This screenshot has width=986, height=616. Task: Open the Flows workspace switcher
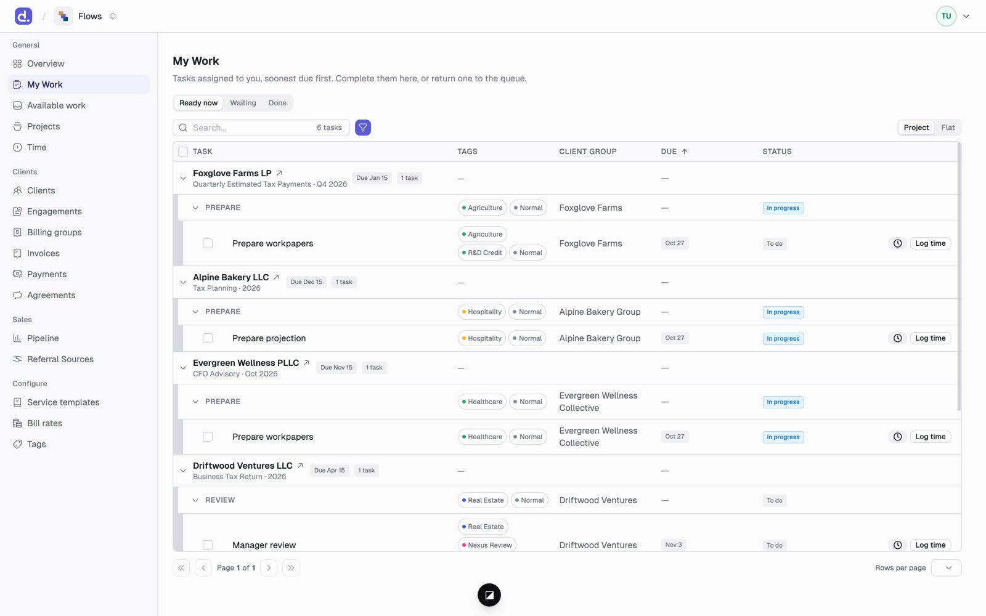click(x=86, y=16)
